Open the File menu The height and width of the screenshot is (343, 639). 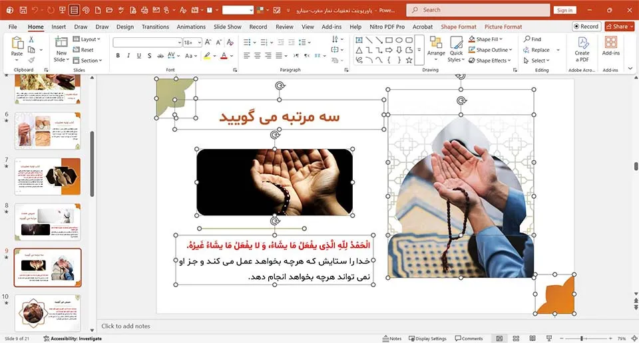pos(13,27)
